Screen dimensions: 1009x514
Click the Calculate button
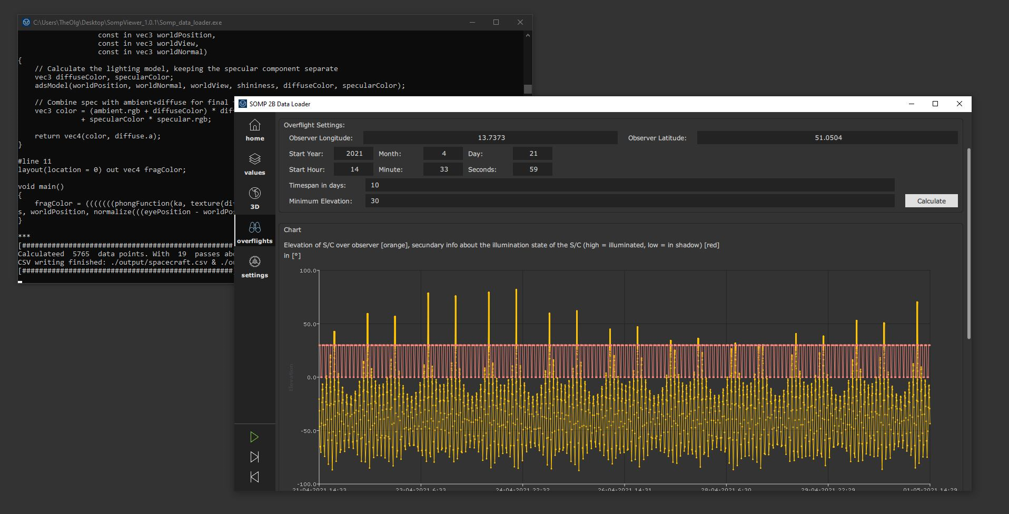tap(931, 201)
